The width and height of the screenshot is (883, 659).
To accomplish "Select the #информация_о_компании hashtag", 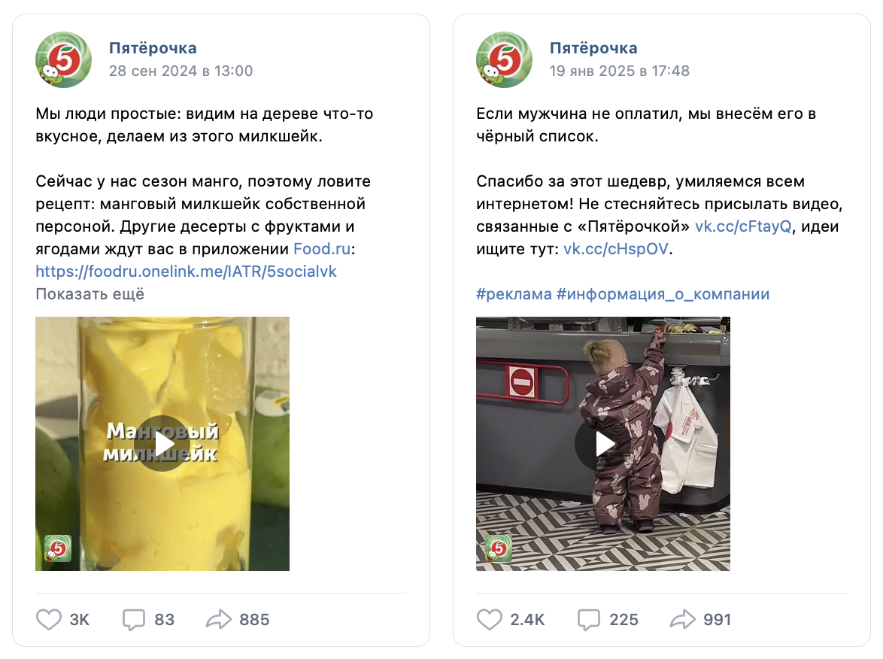I will 663,294.
